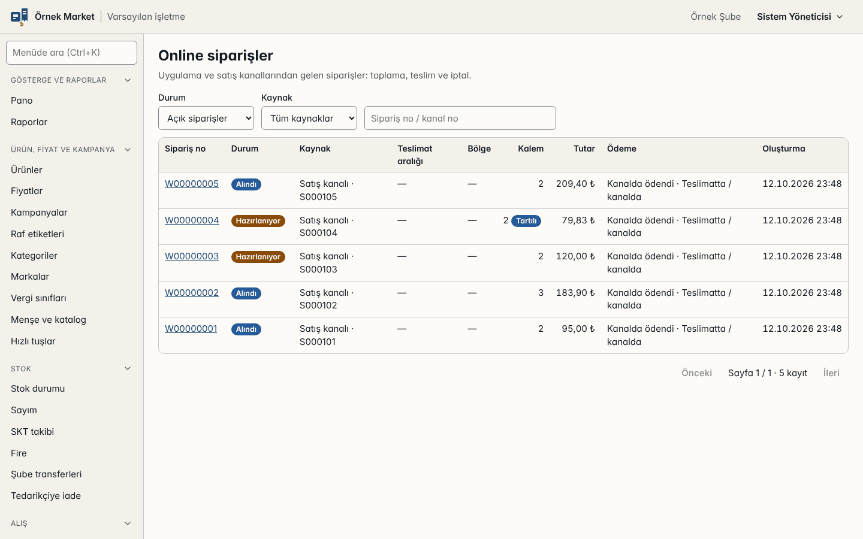Open Stok durumu menu item
Screen dimensions: 863x539
tap(38, 389)
